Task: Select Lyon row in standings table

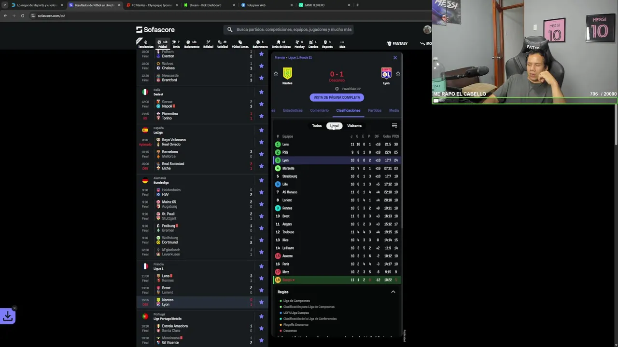Action: pos(337,160)
